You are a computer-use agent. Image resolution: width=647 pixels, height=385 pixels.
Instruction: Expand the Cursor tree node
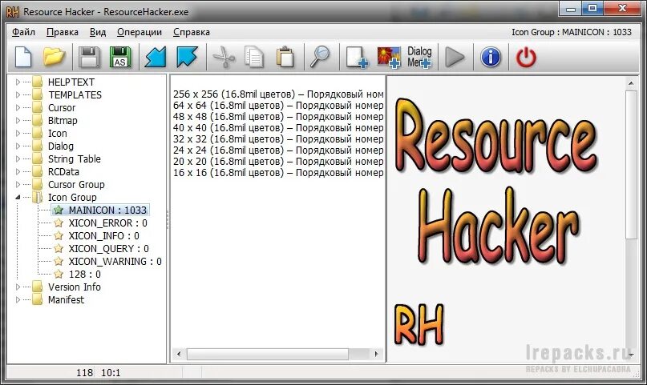(18, 107)
